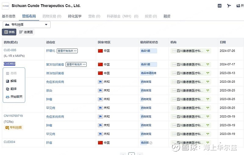Click the prohibited circle icon next to 临床前
This screenshot has width=244, height=155.
coord(151,143)
